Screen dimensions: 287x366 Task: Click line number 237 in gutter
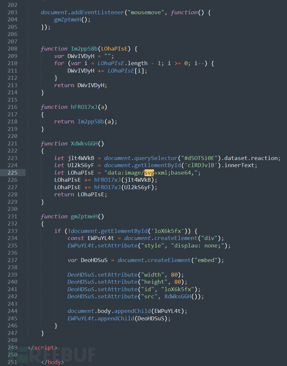point(12,260)
